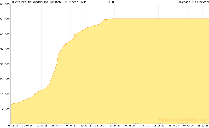The height and width of the screenshot is (128, 209).
Task: Click the 60,000 value on the y-axis
Action: 5,4
